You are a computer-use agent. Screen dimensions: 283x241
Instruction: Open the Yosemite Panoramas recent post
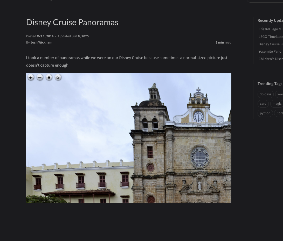pyautogui.click(x=271, y=52)
